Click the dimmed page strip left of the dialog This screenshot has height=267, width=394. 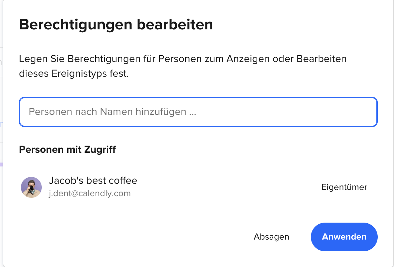(x=1, y=133)
